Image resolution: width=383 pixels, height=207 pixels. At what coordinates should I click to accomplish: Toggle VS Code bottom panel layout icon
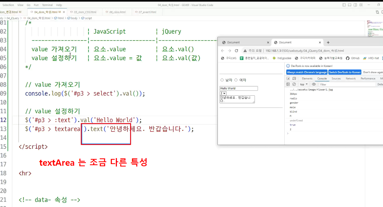coord(350,5)
